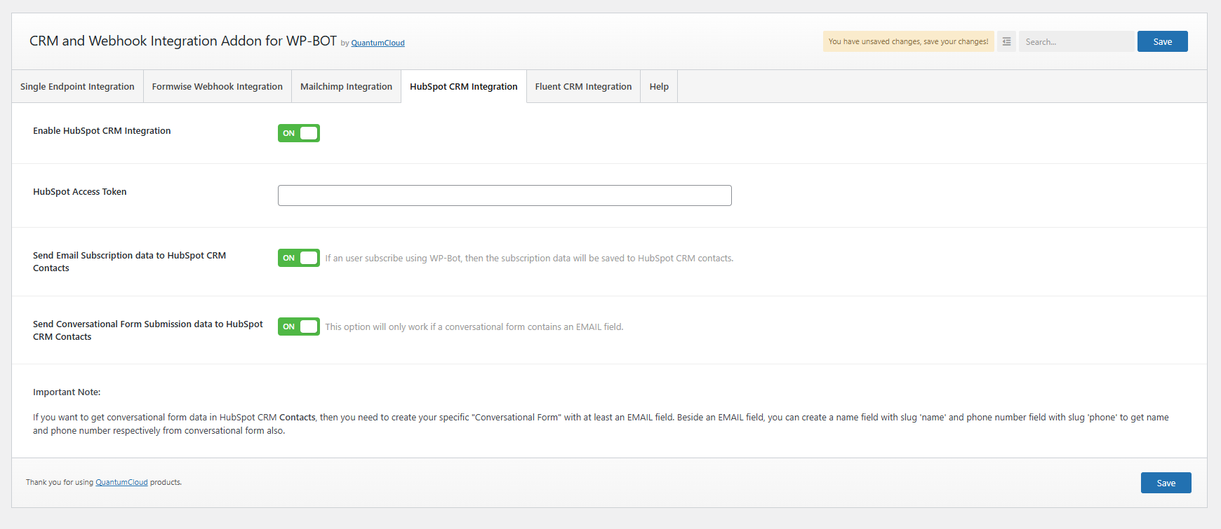1221x529 pixels.
Task: Select the HubSpot CRM Integration tab
Action: (x=463, y=87)
